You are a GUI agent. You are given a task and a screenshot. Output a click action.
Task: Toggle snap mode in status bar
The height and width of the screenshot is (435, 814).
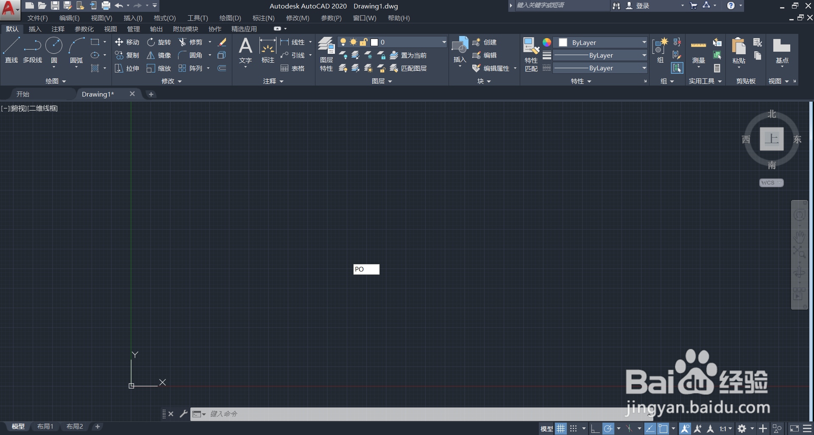coord(574,429)
